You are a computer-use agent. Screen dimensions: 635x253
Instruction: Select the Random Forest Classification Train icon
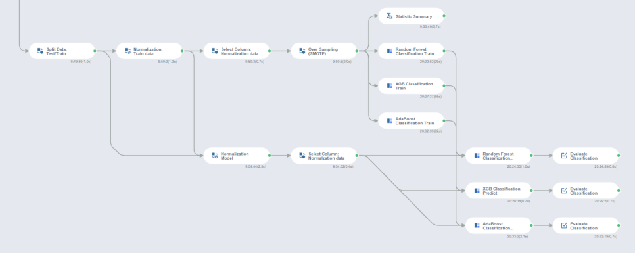390,51
